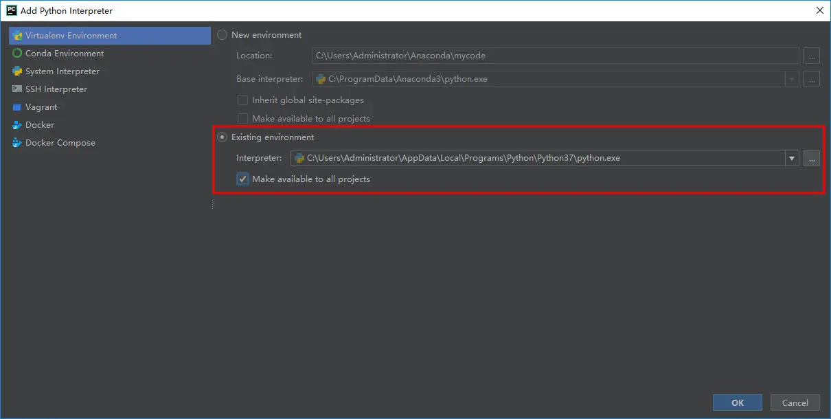Click the Docker whale icon
Image resolution: width=831 pixels, height=419 pixels.
pyautogui.click(x=17, y=125)
